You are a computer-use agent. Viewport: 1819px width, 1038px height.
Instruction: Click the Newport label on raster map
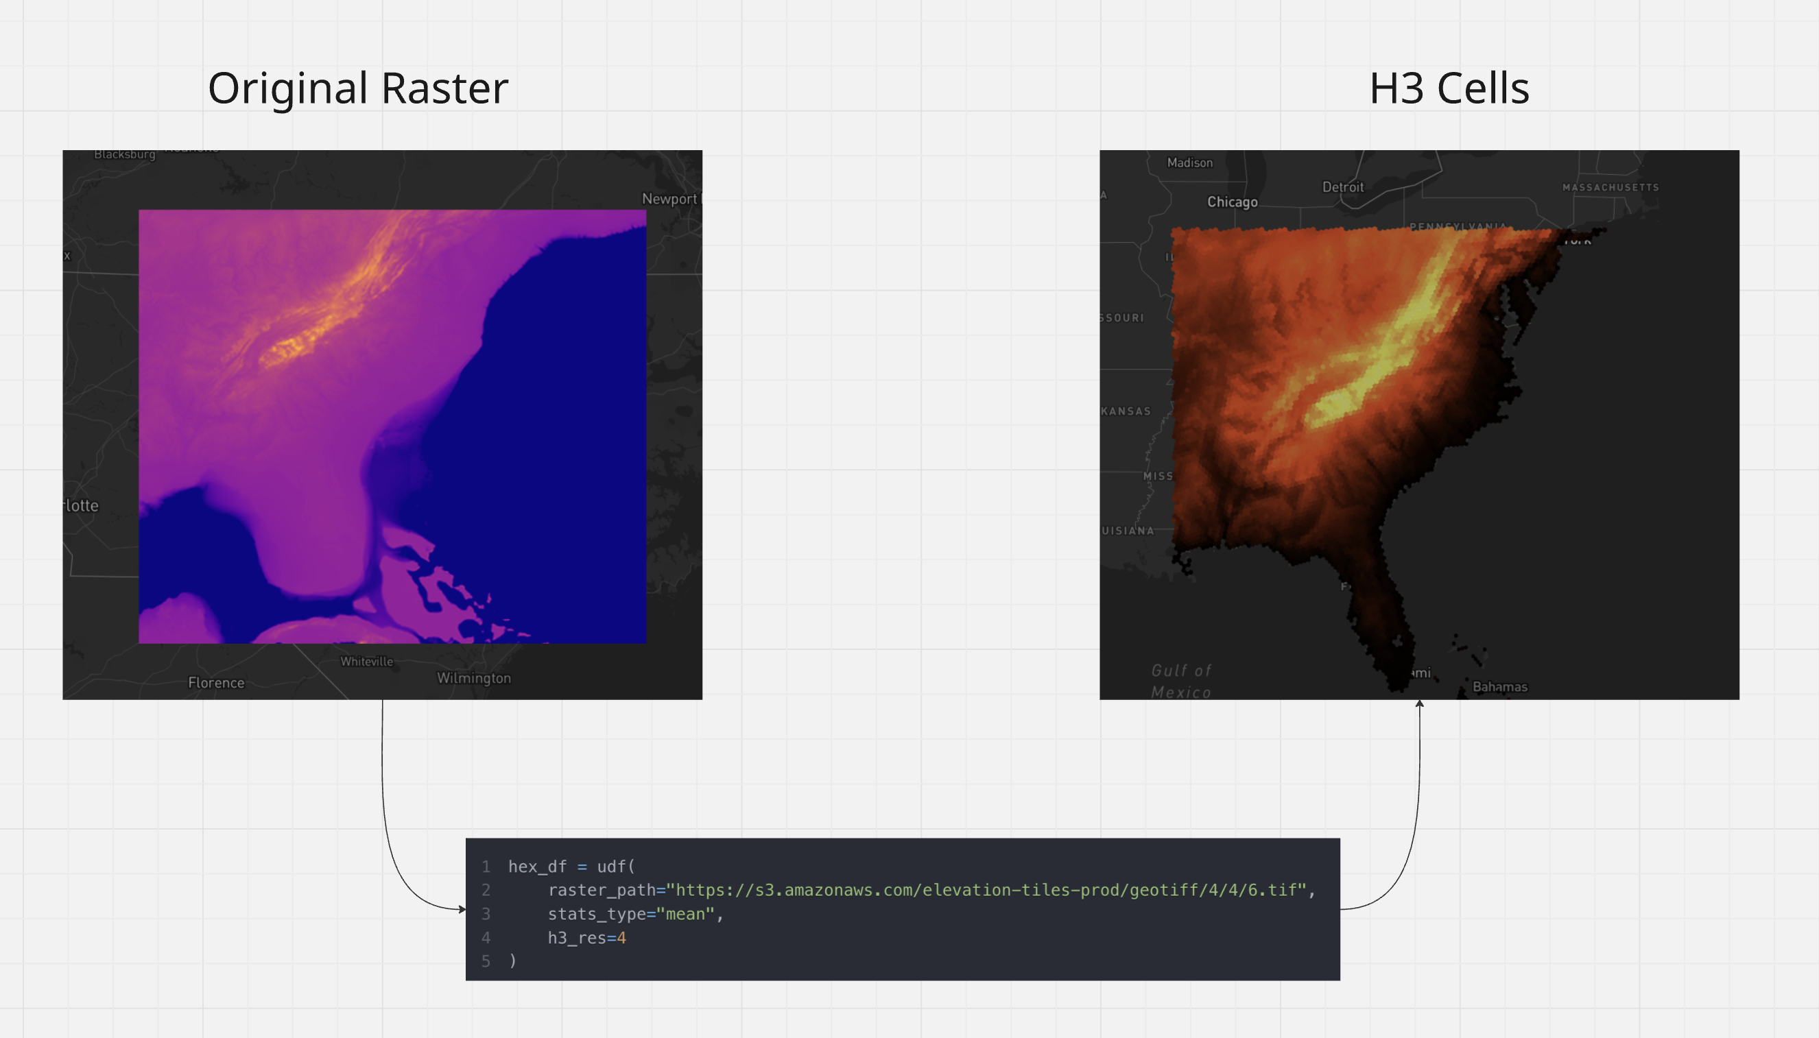[671, 199]
